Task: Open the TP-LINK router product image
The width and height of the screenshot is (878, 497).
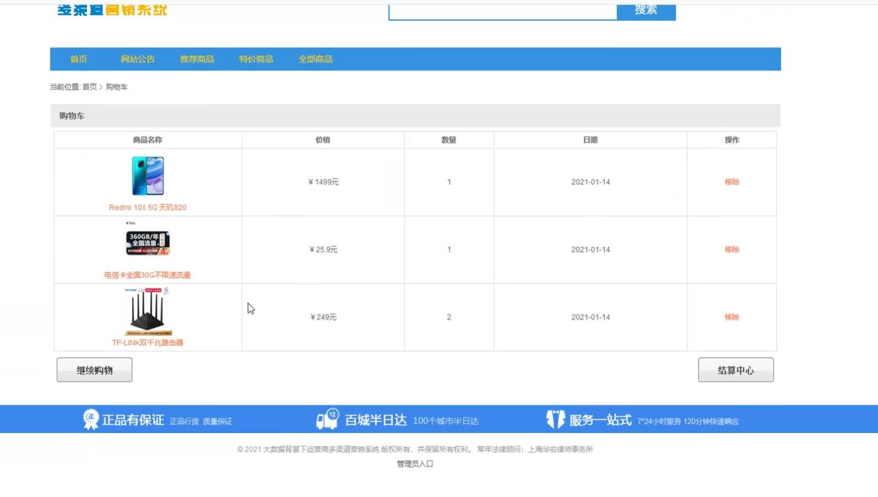Action: 148,311
